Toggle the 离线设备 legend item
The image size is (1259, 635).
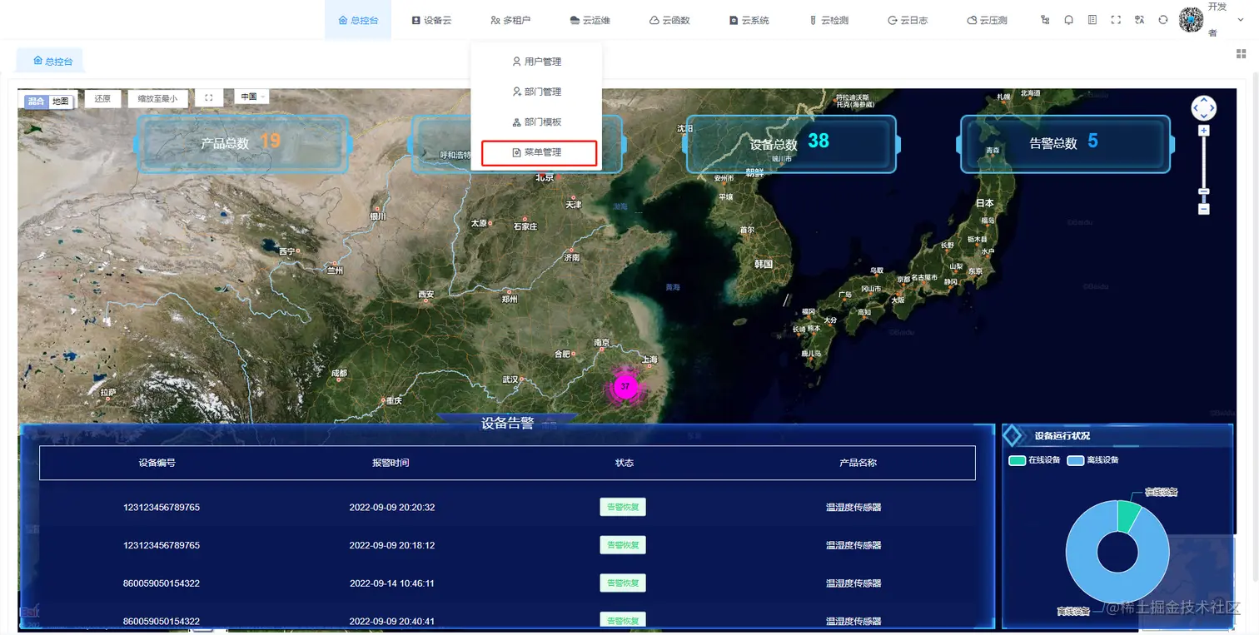pos(1093,460)
